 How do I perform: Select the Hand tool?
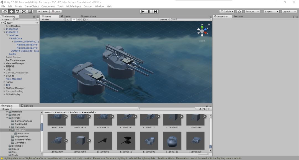(x=5, y=11)
